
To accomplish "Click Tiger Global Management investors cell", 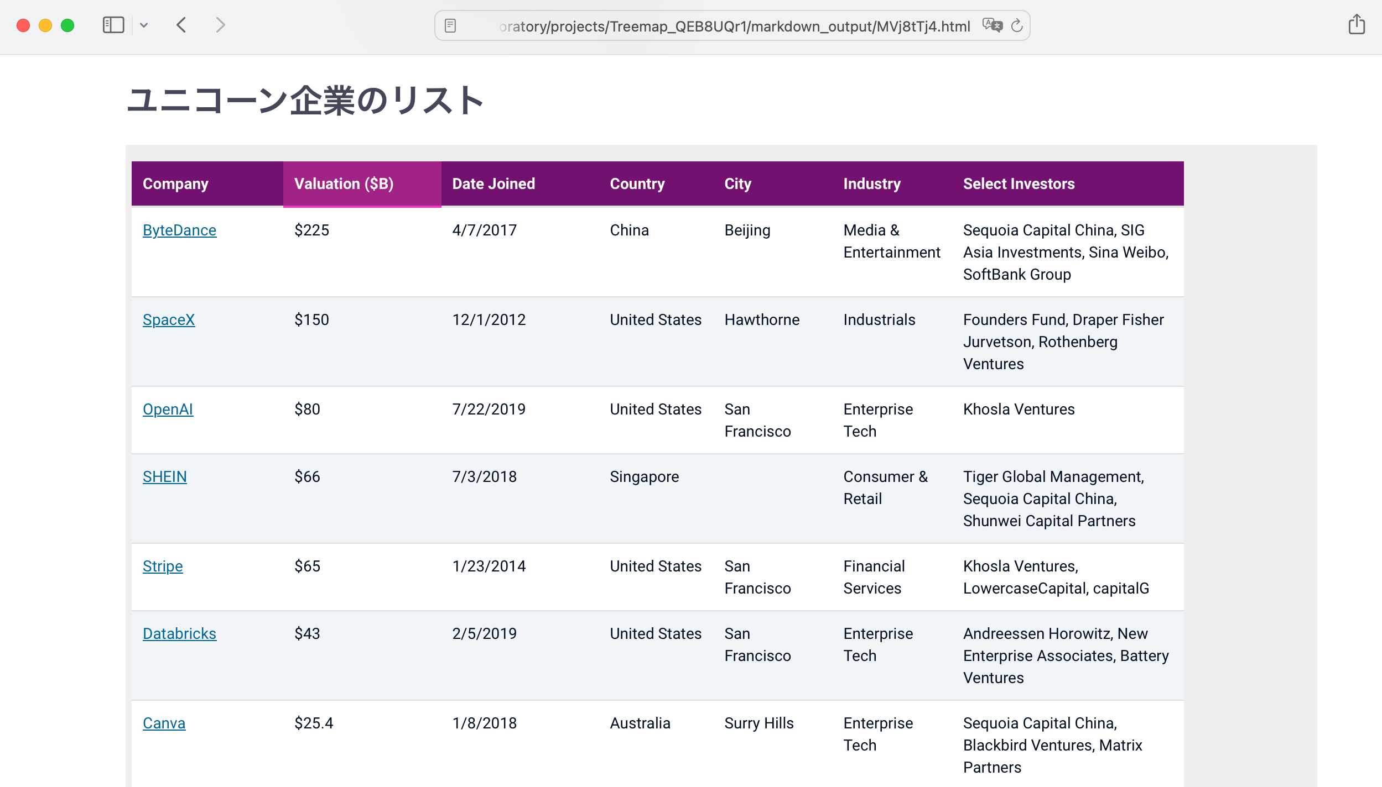I will [x=1068, y=499].
